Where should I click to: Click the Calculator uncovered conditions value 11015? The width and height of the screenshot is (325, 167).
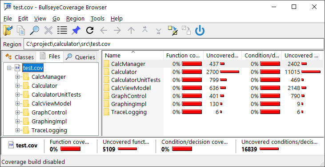pos(293,72)
